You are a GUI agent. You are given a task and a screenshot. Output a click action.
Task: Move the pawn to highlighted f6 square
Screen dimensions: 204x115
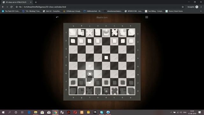tap(90, 74)
